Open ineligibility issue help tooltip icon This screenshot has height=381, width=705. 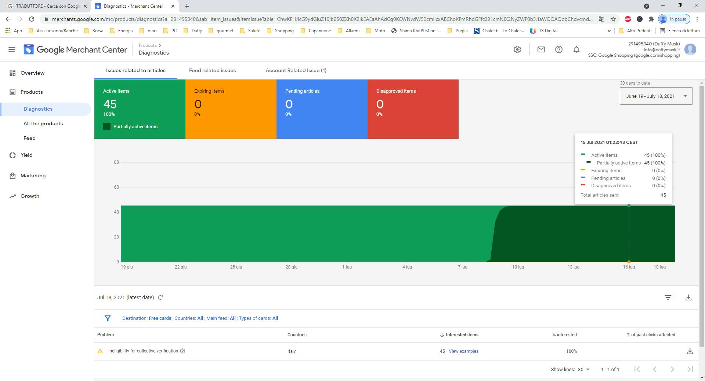coord(183,351)
